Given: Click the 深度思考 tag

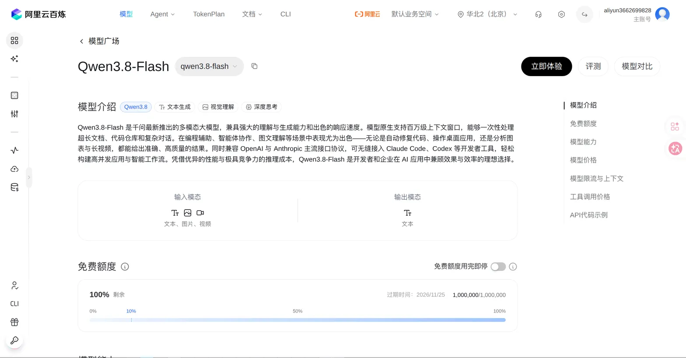Looking at the screenshot, I should tap(262, 107).
